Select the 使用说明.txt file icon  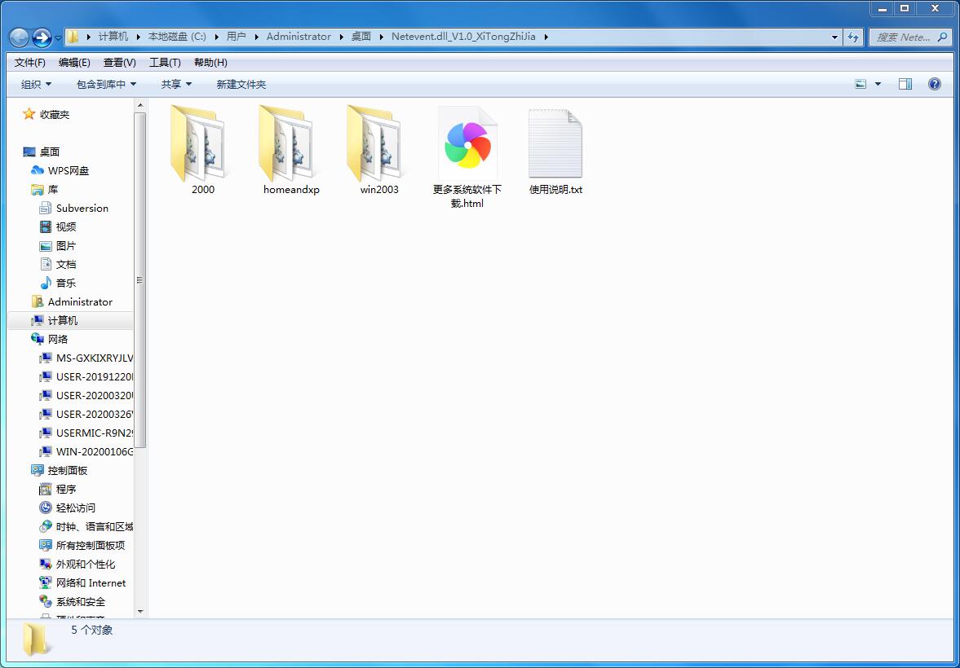[555, 143]
